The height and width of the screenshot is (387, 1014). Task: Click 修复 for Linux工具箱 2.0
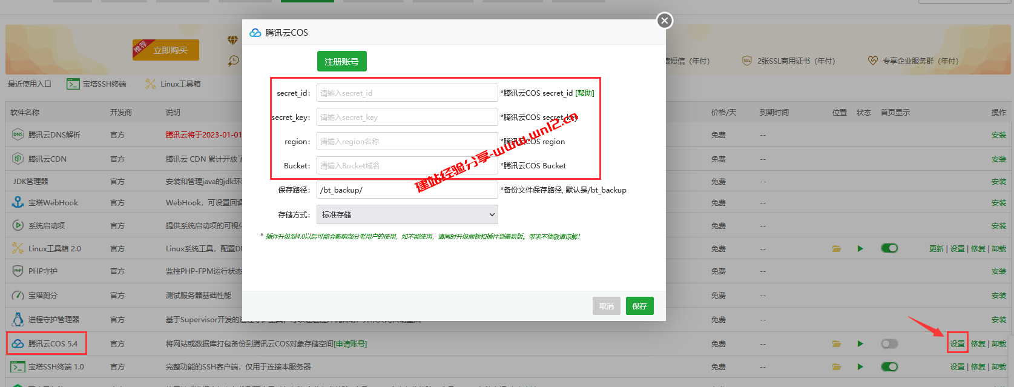pos(978,249)
